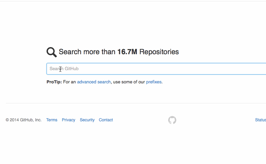Open the Privacy footer link
This screenshot has height=164, width=266.
[69, 120]
